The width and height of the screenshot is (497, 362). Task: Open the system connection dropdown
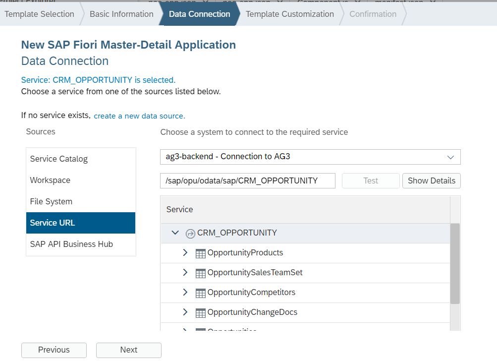pyautogui.click(x=450, y=157)
